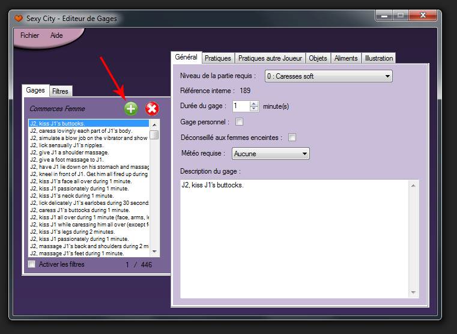Viewport: 457px width, 334px height.
Task: Click the heart app icon in title bar
Action: click(x=19, y=19)
